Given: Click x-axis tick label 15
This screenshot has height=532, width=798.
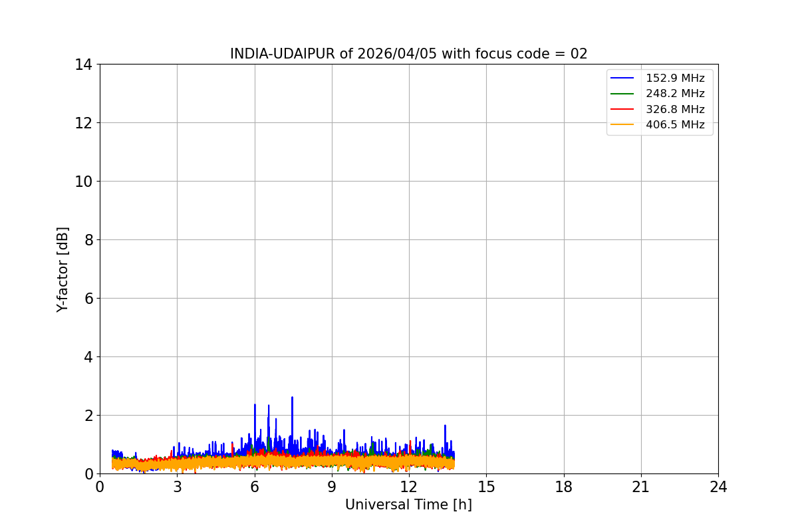Looking at the screenshot, I should tap(486, 487).
